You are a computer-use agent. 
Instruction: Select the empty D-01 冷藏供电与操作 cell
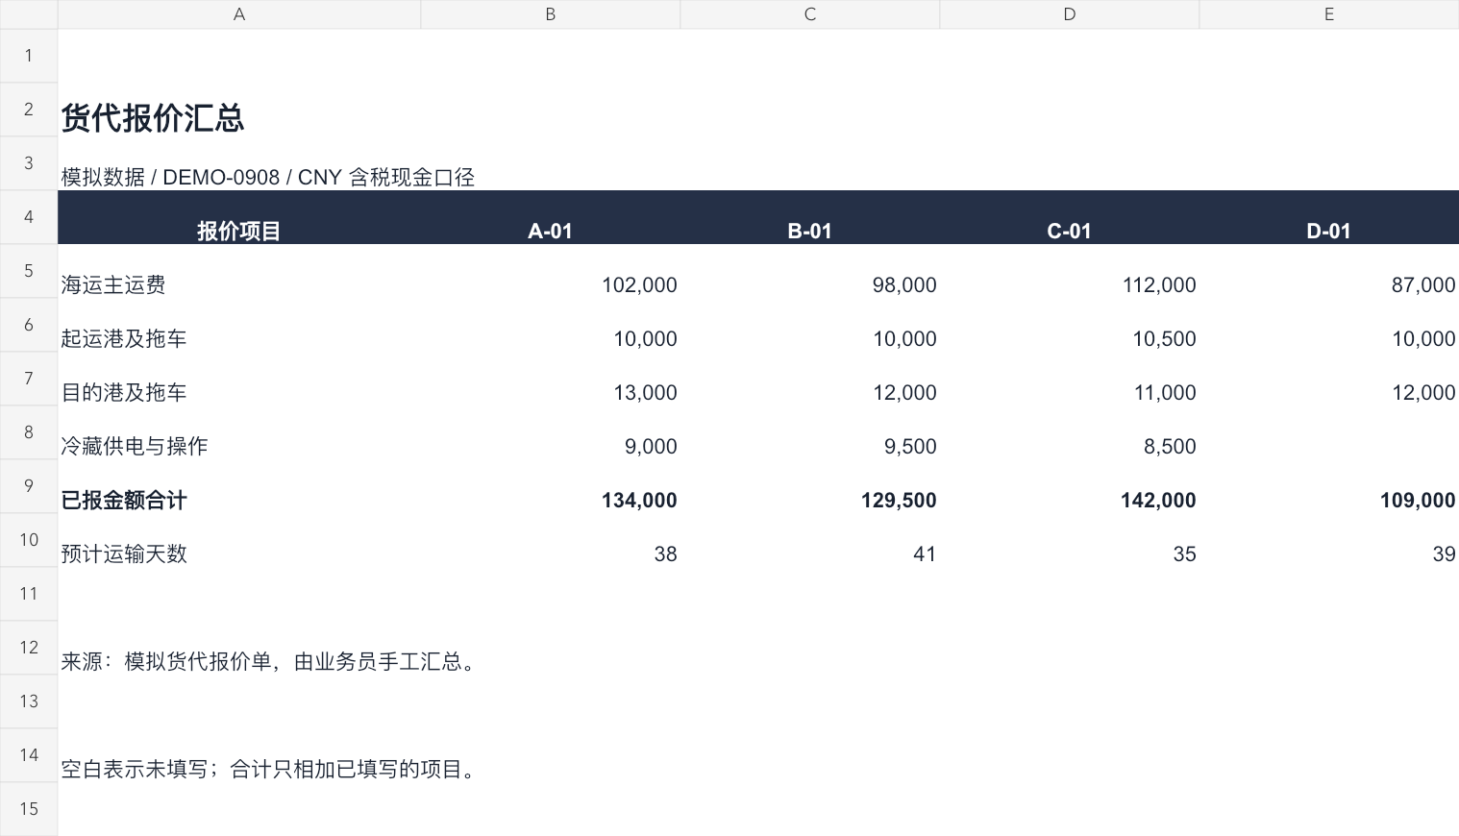1329,432
